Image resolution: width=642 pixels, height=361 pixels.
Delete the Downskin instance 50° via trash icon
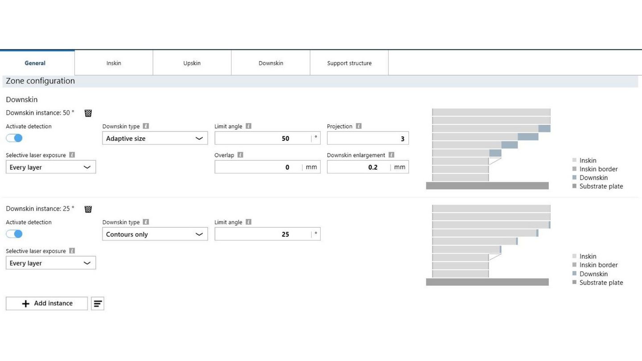pos(88,113)
